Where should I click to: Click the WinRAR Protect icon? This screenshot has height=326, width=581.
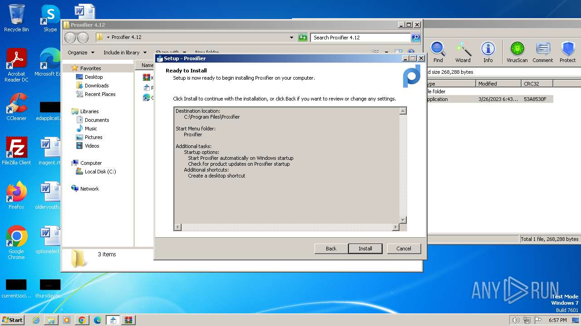coord(567,52)
